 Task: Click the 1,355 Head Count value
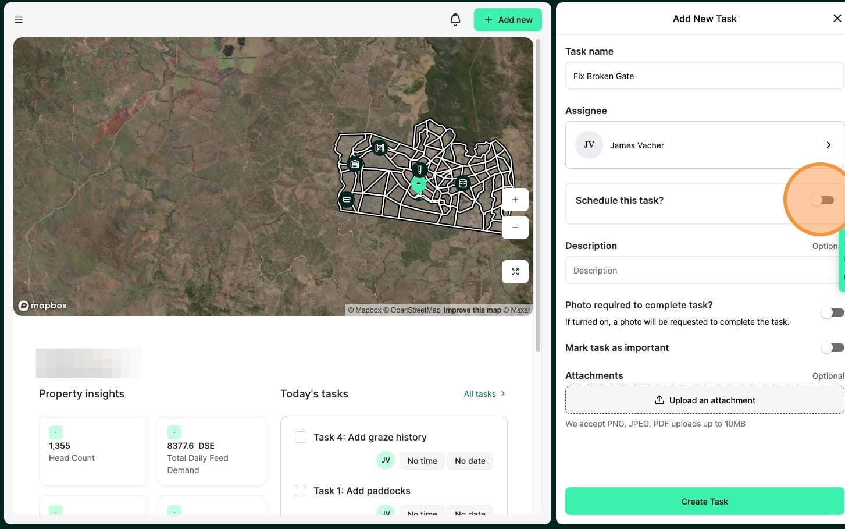[59, 446]
